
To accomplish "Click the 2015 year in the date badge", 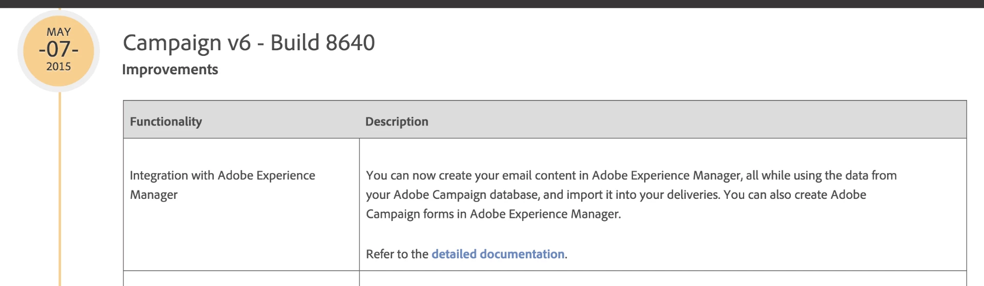I will point(58,67).
